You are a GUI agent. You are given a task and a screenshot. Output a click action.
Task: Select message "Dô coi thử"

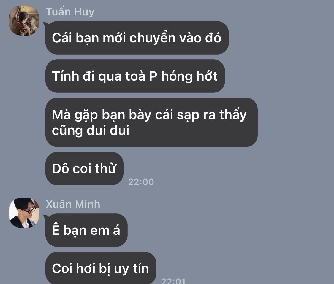pyautogui.click(x=84, y=168)
